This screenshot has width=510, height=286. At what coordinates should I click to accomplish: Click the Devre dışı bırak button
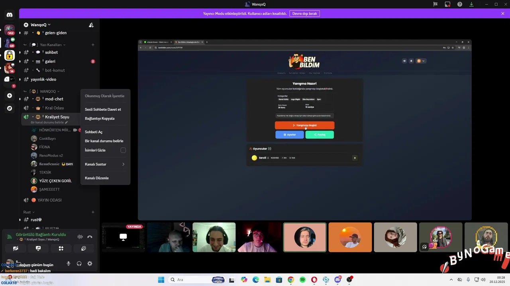coord(304,14)
